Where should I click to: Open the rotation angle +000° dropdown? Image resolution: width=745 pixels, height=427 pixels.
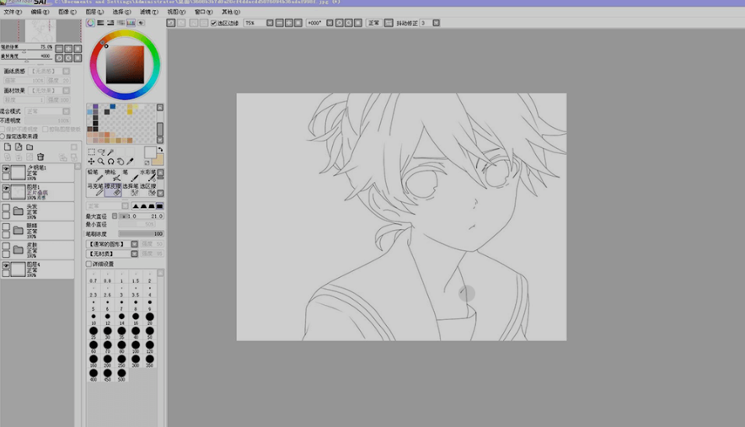[330, 23]
